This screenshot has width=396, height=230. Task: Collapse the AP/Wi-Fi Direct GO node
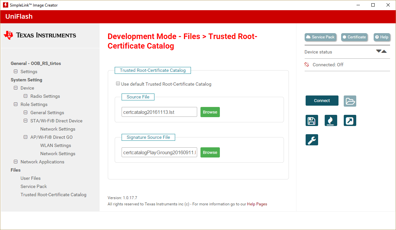[25, 137]
